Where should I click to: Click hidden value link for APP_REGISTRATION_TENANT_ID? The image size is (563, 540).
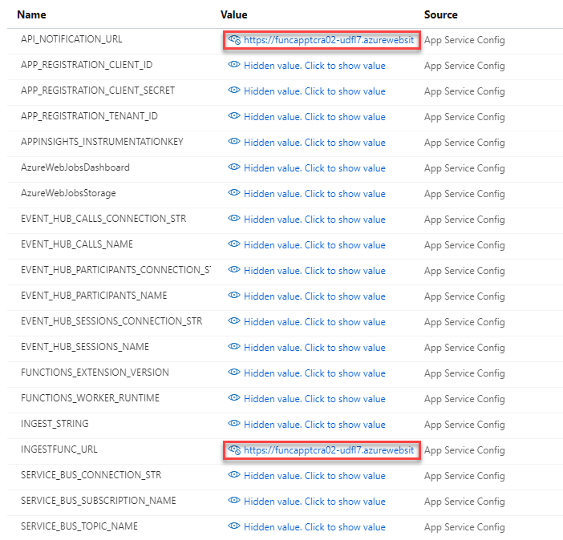314,117
